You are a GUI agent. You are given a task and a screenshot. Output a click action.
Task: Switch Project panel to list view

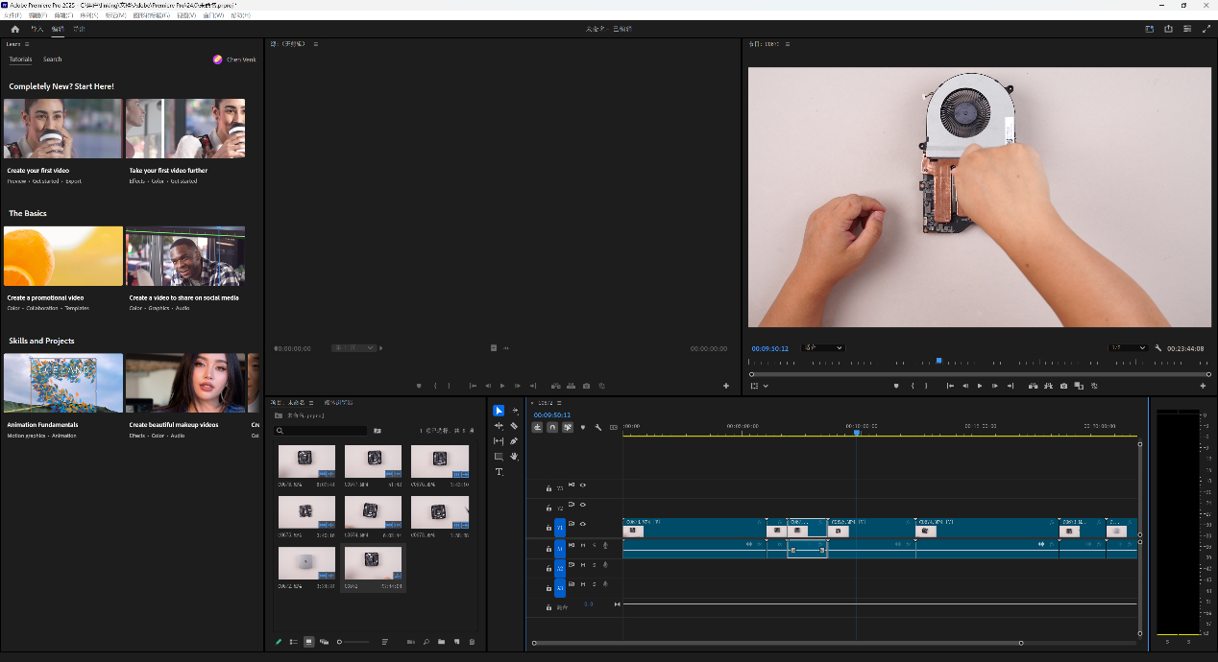click(x=293, y=642)
